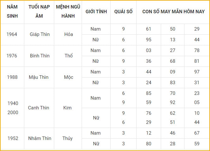
Task: Select the 1964 birth year cell
Action: pos(12,34)
